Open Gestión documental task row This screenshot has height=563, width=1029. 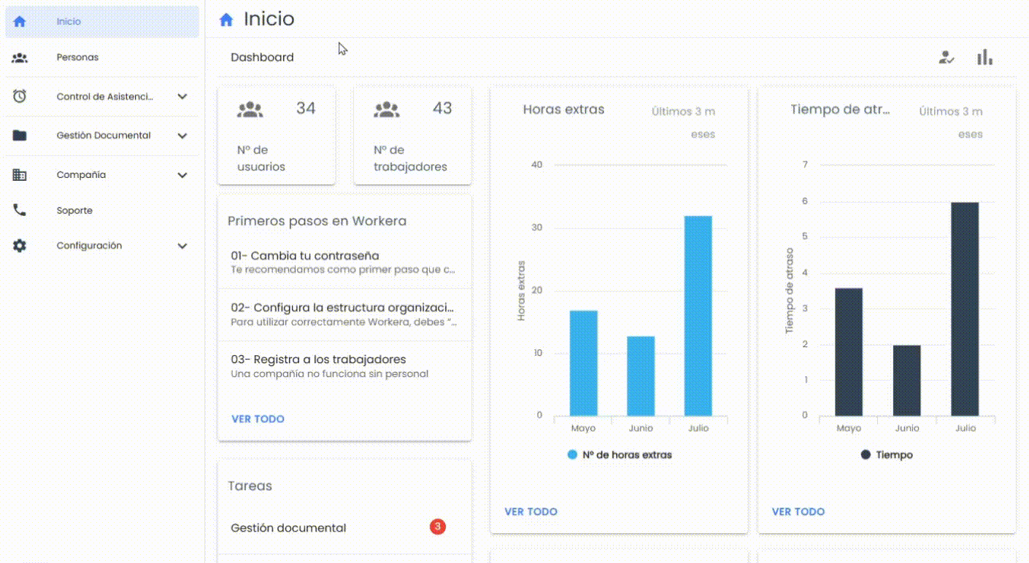(x=344, y=528)
